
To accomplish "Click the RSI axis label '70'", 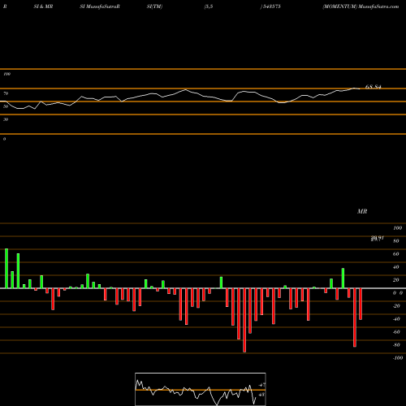I will (x=6, y=93).
